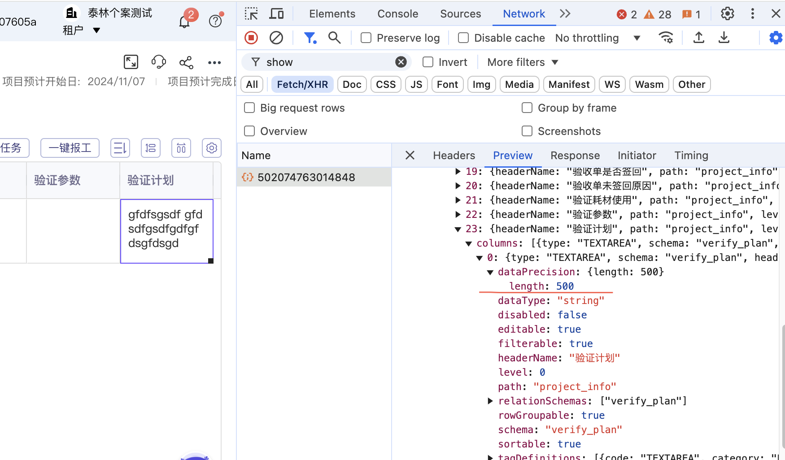The image size is (785, 460).
Task: Collapse the columns array node
Action: (468, 243)
